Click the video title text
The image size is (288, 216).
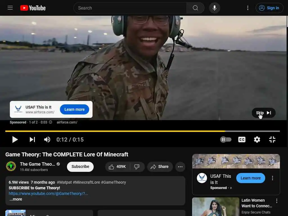[67, 154]
